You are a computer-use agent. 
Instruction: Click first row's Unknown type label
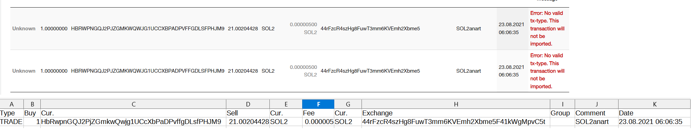tap(24, 29)
